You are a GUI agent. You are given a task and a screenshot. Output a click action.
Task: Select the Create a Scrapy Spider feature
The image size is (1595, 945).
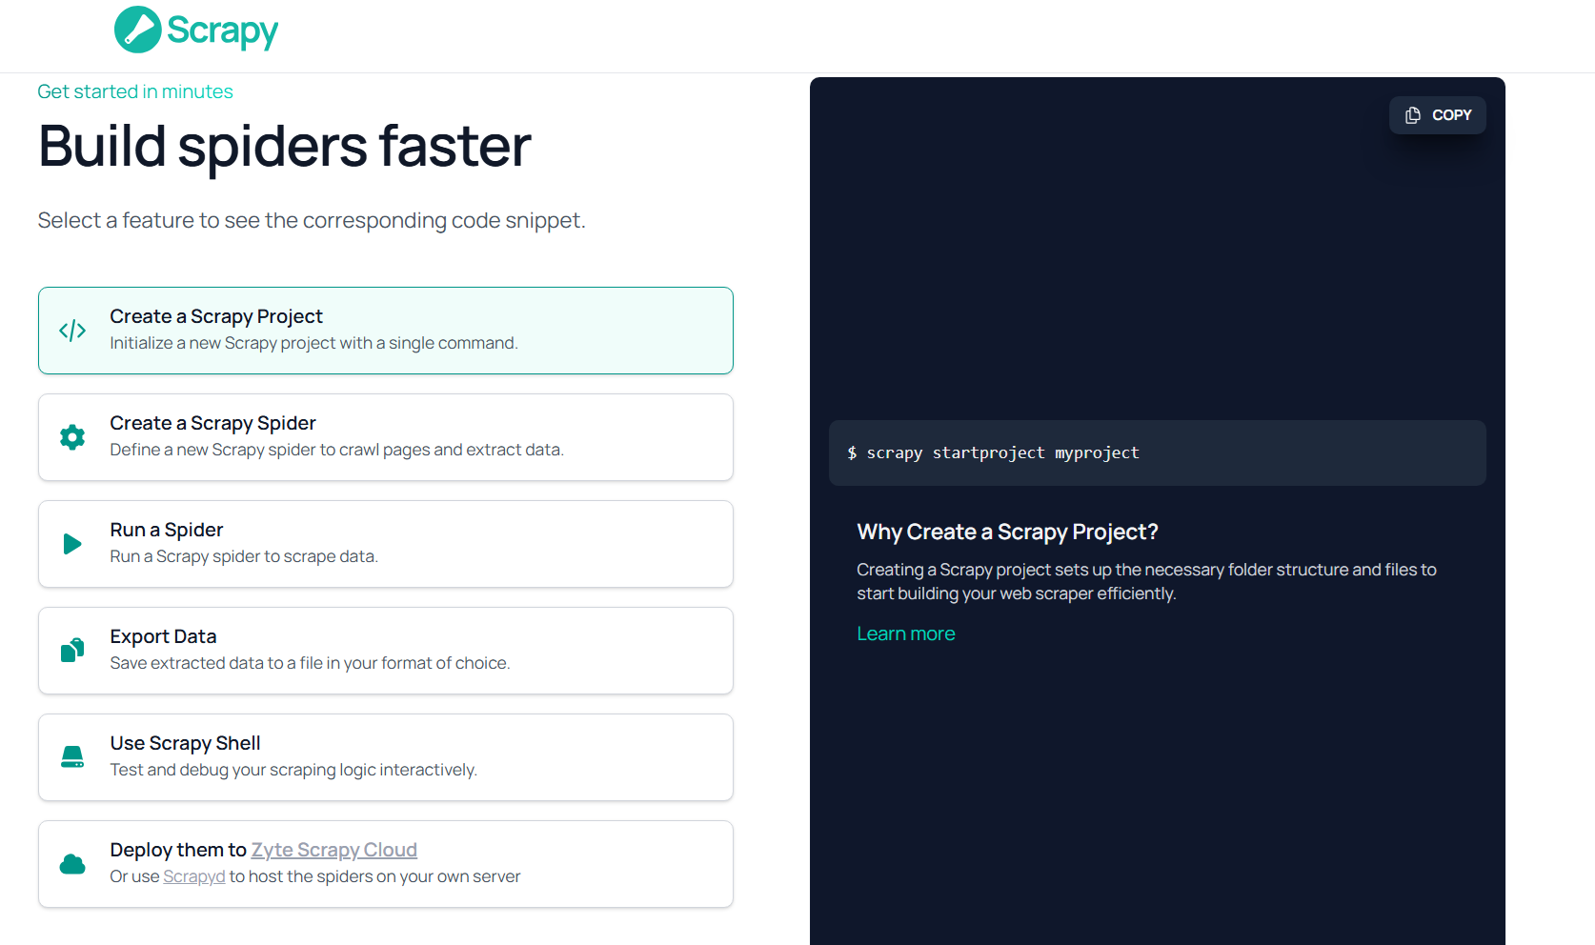(x=385, y=437)
